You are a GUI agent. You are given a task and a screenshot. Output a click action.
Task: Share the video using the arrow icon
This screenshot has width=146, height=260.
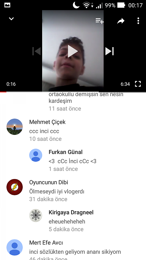point(121,21)
